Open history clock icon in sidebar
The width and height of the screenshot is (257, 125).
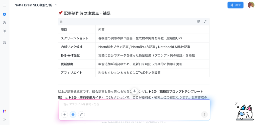5,23
